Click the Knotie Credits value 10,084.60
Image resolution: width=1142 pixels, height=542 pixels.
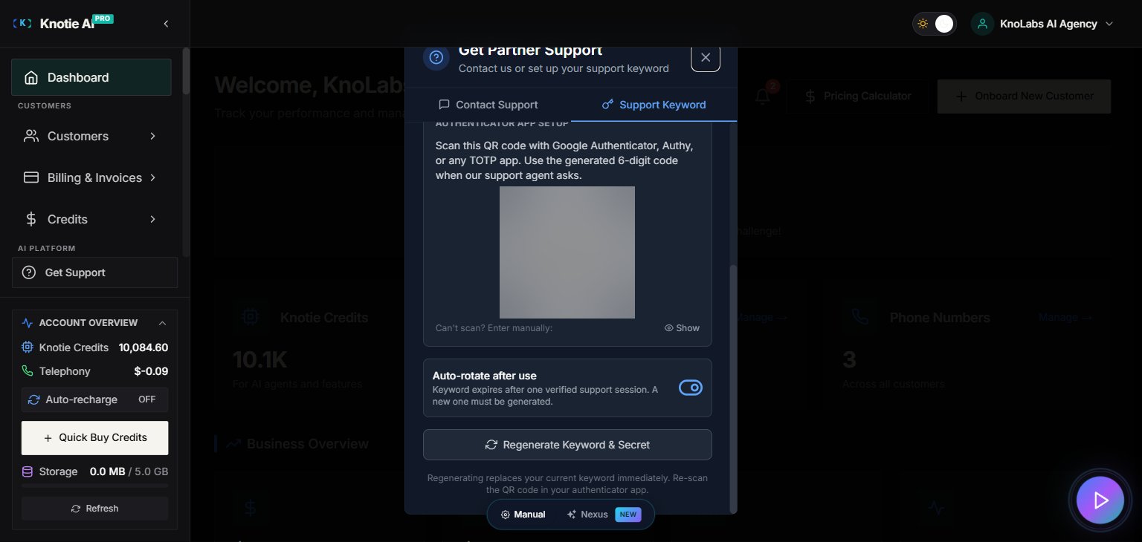(x=143, y=347)
